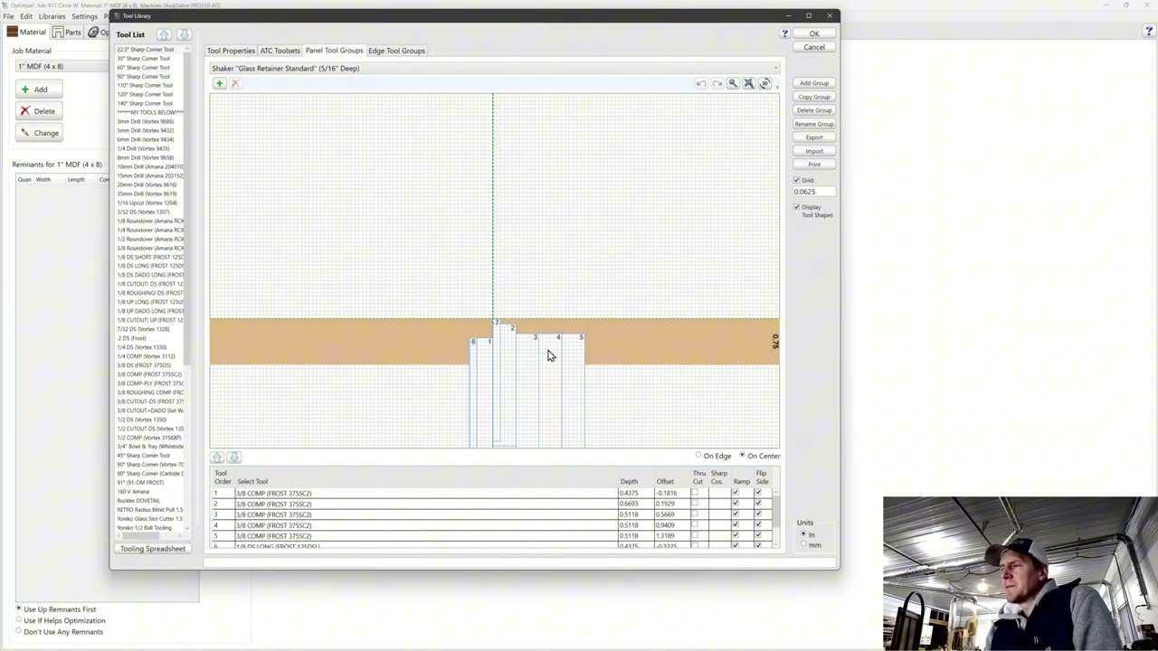
Task: Select Rockler DOVETAIL in Tool List
Action: [x=138, y=500]
